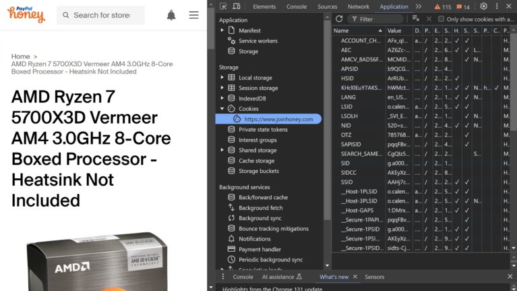Toggle the device toolbar icon
Screen dimensions: 517x291
click(x=237, y=6)
